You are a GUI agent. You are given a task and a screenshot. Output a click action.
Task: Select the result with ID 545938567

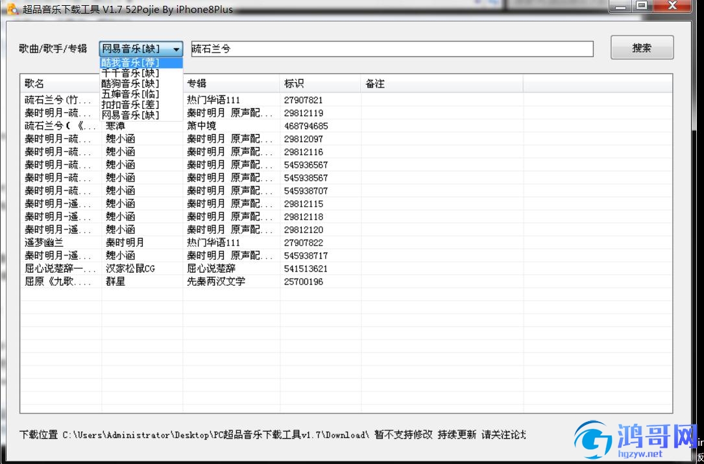tap(346, 178)
